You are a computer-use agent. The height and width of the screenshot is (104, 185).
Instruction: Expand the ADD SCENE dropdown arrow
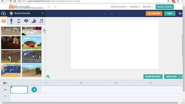pyautogui.click(x=181, y=77)
